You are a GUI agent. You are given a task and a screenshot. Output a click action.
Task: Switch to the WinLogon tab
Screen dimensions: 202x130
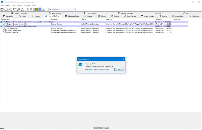194,16
